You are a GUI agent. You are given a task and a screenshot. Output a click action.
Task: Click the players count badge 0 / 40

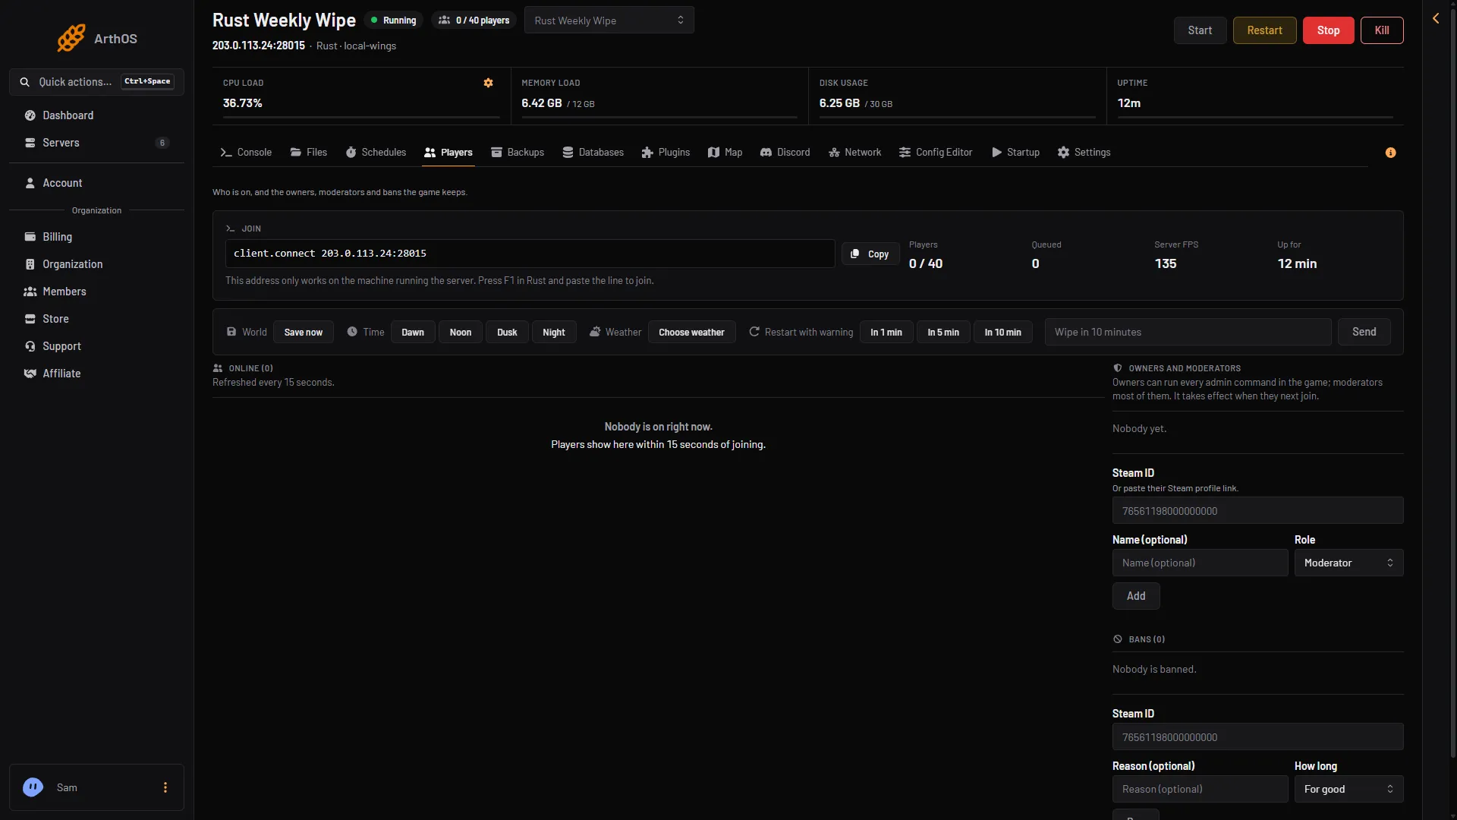(x=474, y=20)
